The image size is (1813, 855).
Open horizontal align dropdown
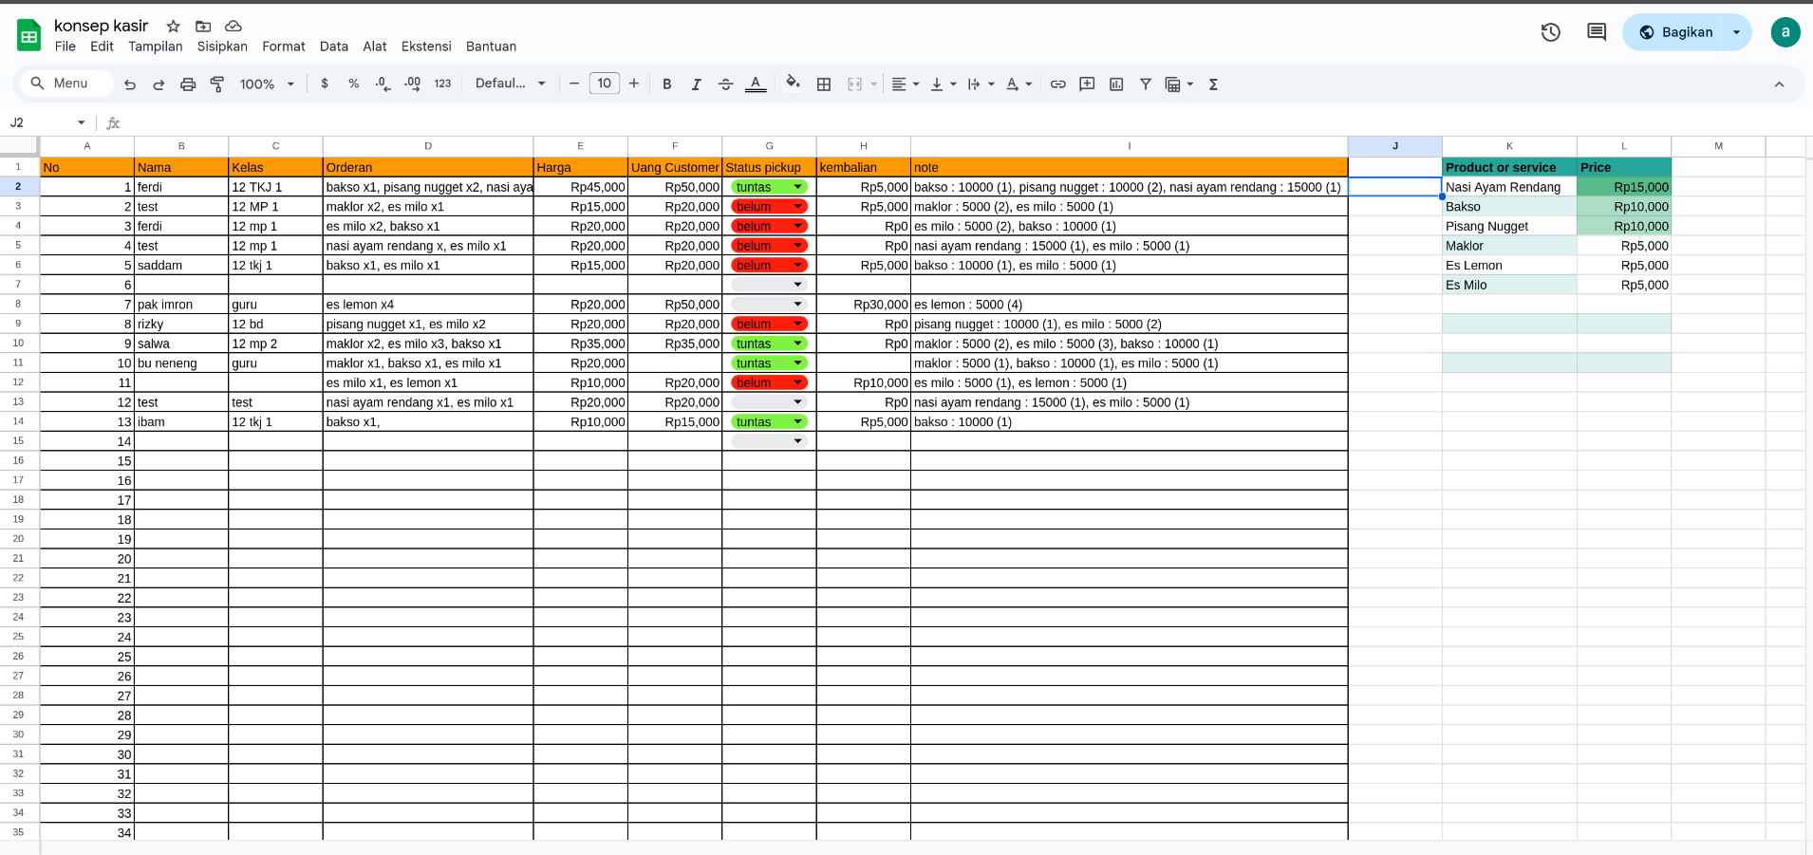coord(906,84)
